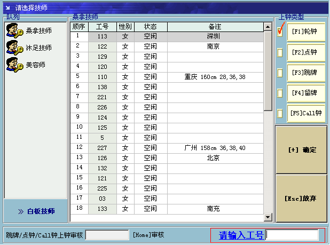Select technician 120 row
The image size is (330, 245).
pyautogui.click(x=167, y=67)
